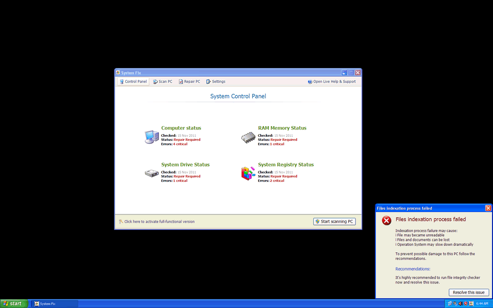Click the volume speaker icon in system tray
Viewport: 493px width, 308px height.
pyautogui.click(x=460, y=304)
